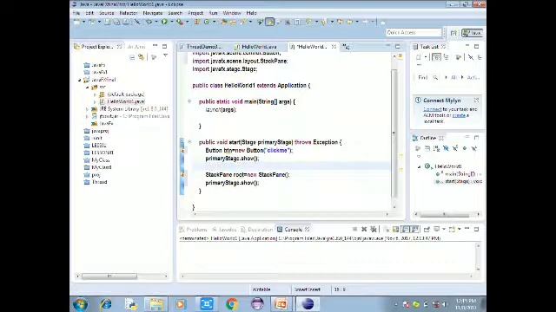Fold the main method with collapse marker
The image size is (556, 312).
coord(189,101)
